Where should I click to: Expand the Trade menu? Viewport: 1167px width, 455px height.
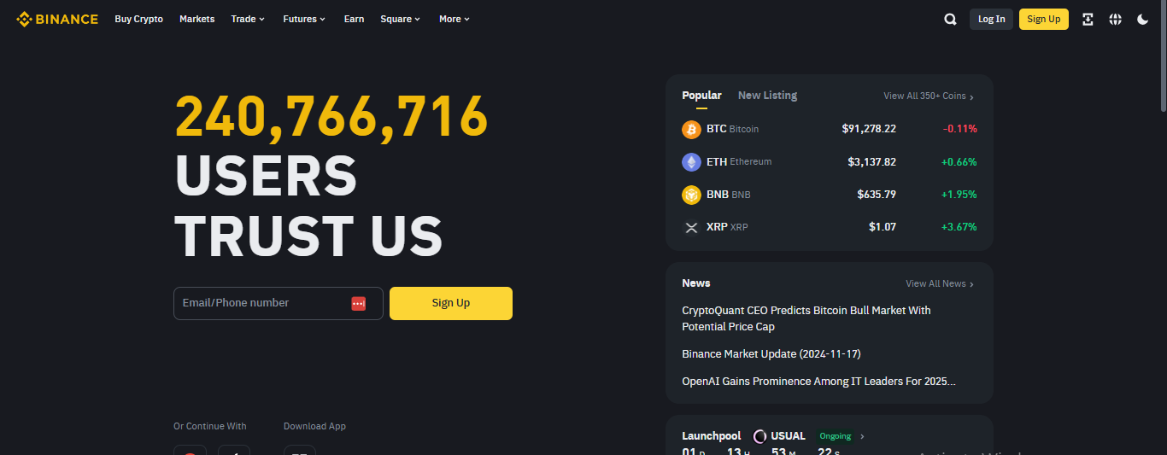(248, 19)
